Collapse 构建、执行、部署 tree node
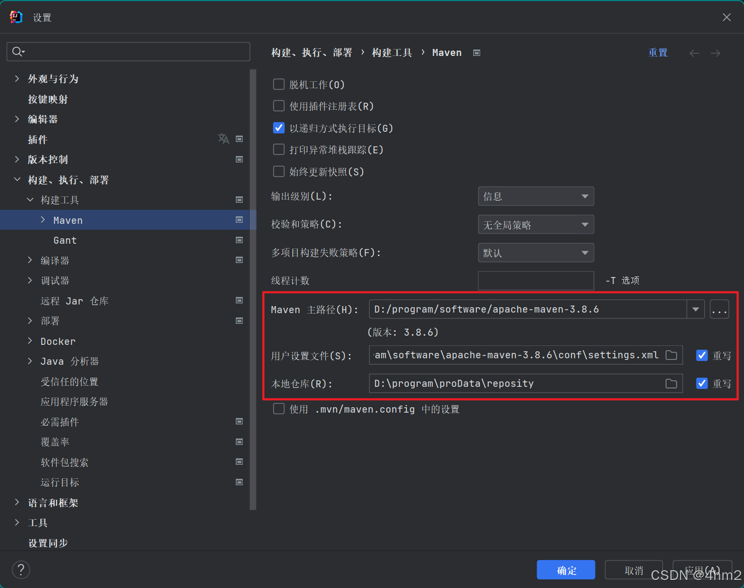Image resolution: width=744 pixels, height=588 pixels. (17, 179)
